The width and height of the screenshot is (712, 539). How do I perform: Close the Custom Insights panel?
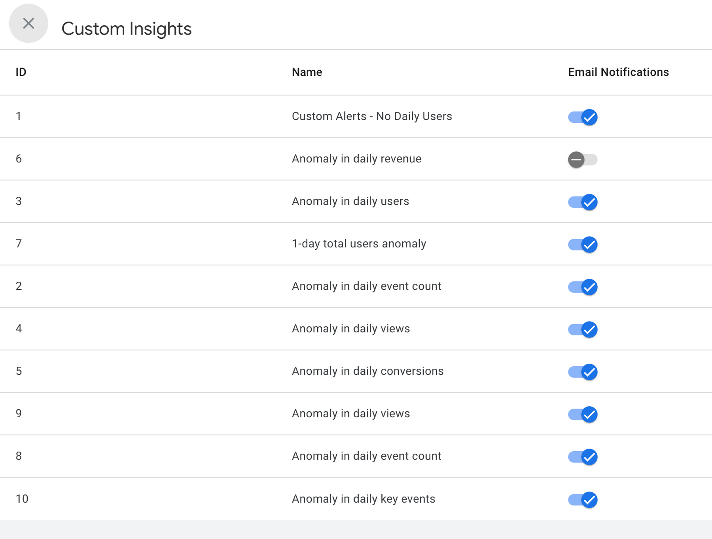(x=28, y=23)
